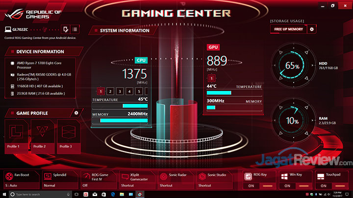
Task: Click the microphone icon in search box
Action: coord(68,195)
